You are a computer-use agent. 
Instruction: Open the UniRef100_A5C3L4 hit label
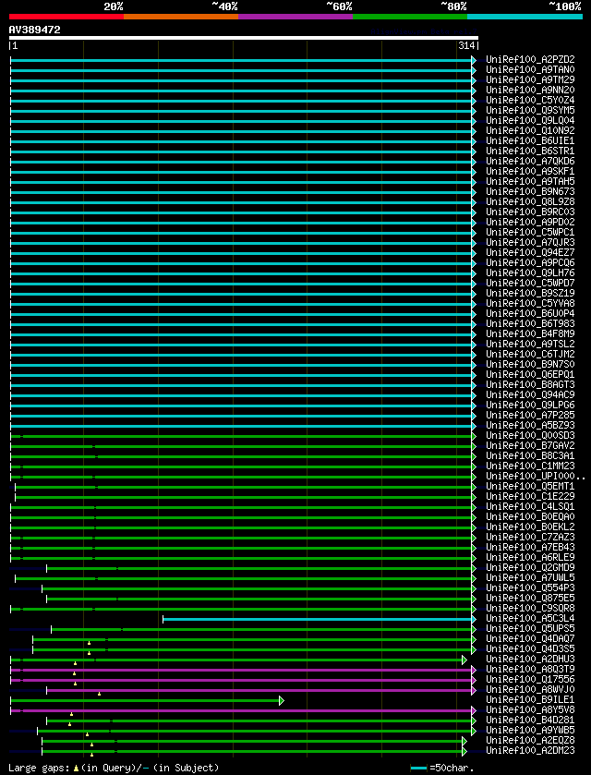click(530, 619)
